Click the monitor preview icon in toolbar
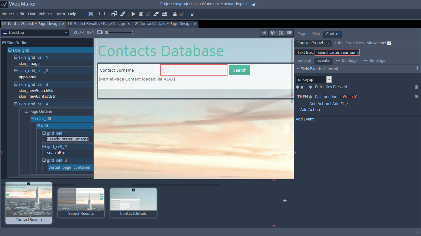 coord(102,14)
